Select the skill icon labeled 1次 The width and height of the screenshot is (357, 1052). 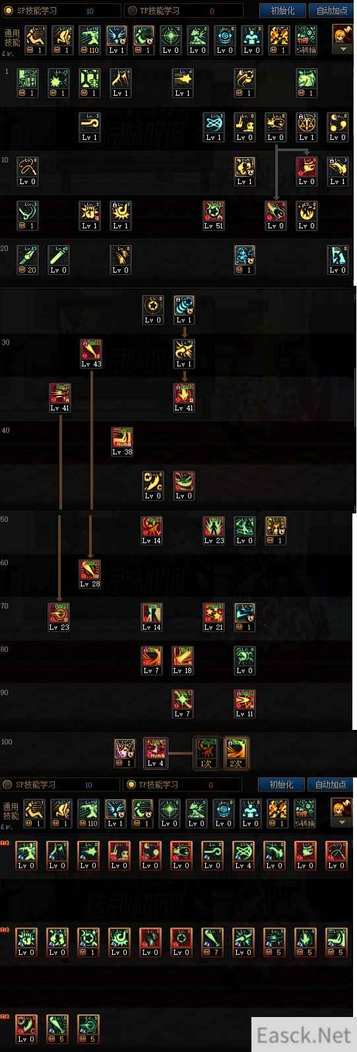pyautogui.click(x=206, y=753)
